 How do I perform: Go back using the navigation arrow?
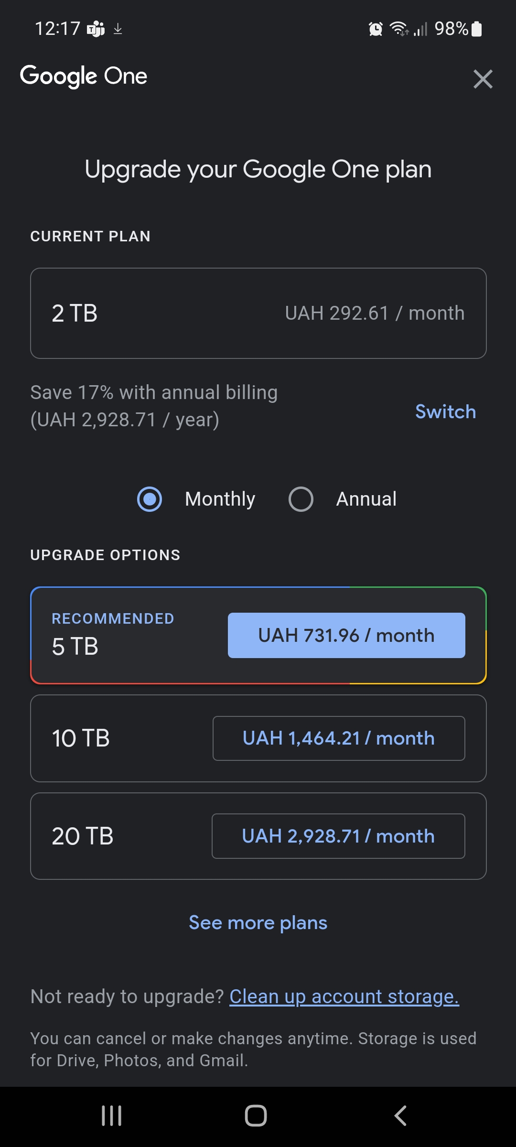(400, 1116)
